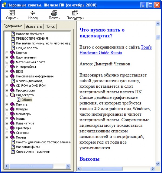Image resolution: width=162 pixels, height=173 pixels.
Task: Open Tom's Hardware Guide Russia link
Action: coord(116,50)
